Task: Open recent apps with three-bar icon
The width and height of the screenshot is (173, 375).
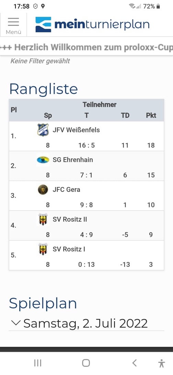Action: tap(38, 363)
